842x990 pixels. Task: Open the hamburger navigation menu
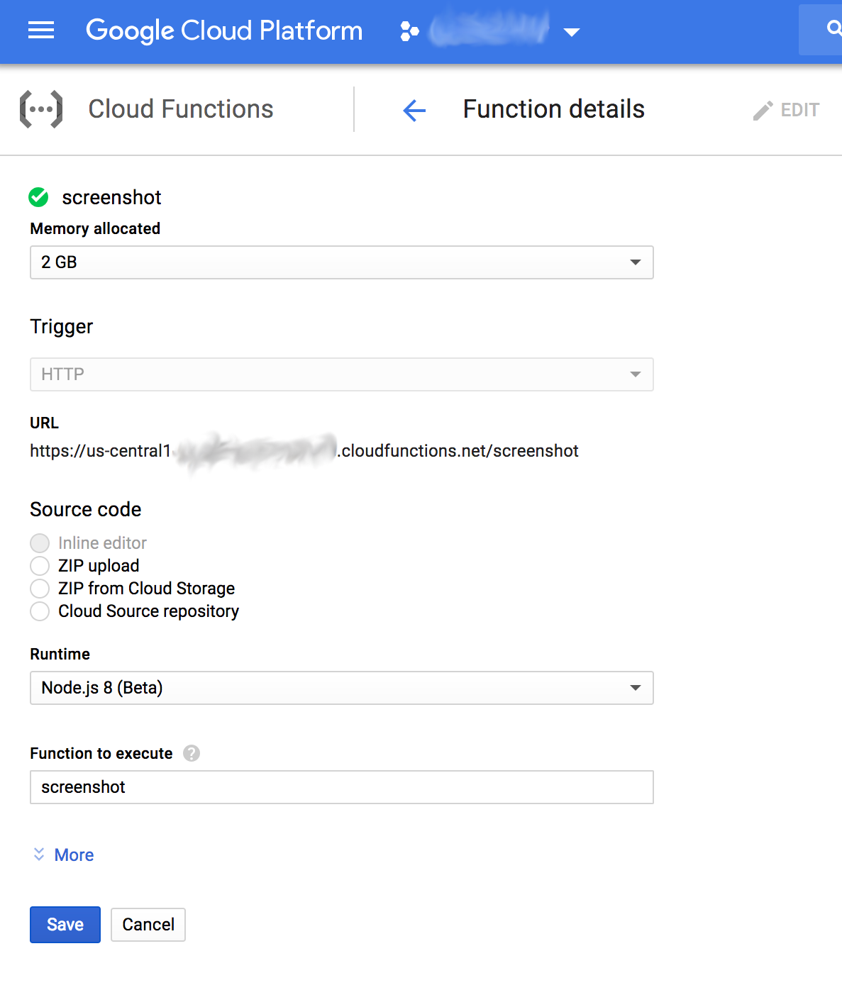point(41,30)
